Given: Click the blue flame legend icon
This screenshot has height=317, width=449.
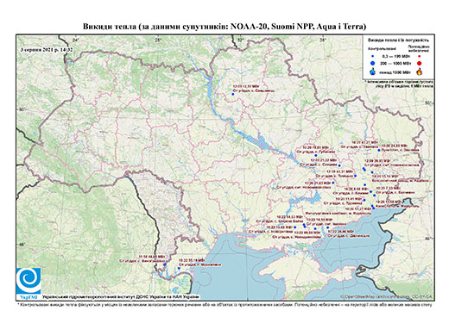Looking at the screenshot, I should pos(373,72).
